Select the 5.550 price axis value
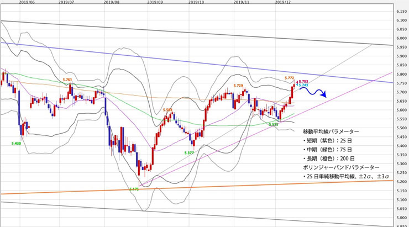Viewport: 409px width, 227px height. pos(402,119)
